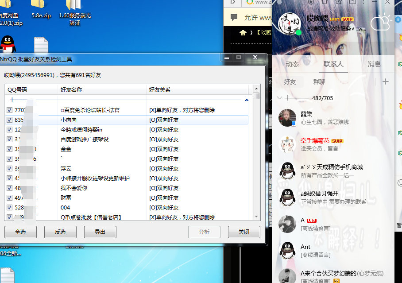Image resolution: width=402 pixels, height=283 pixels.
Task: Click the comment bubble icon in browser bar
Action: point(234,17)
